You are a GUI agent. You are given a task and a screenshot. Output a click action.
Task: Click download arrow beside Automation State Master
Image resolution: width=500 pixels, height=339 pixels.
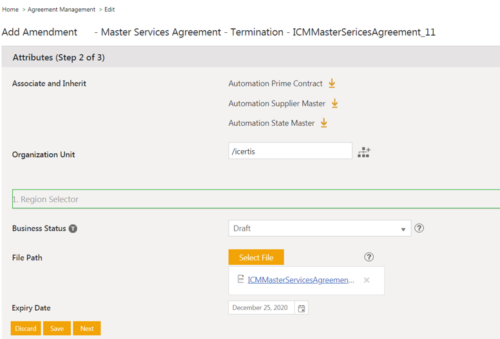[x=323, y=123]
